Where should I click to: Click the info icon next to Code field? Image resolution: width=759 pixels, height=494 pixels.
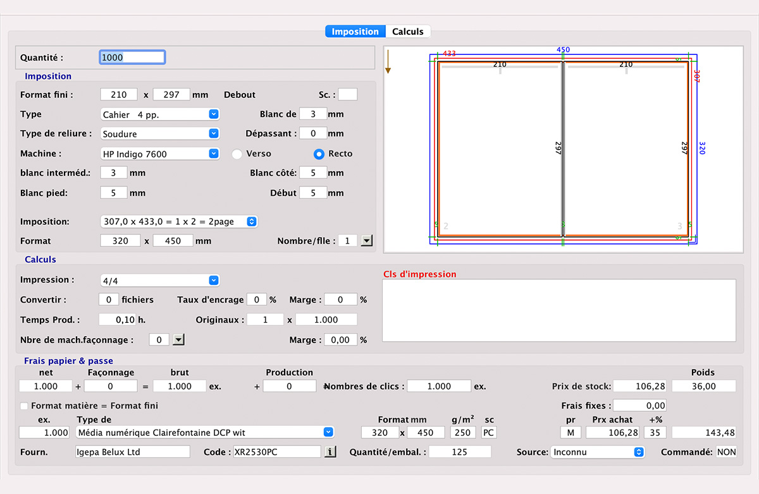[x=330, y=452]
